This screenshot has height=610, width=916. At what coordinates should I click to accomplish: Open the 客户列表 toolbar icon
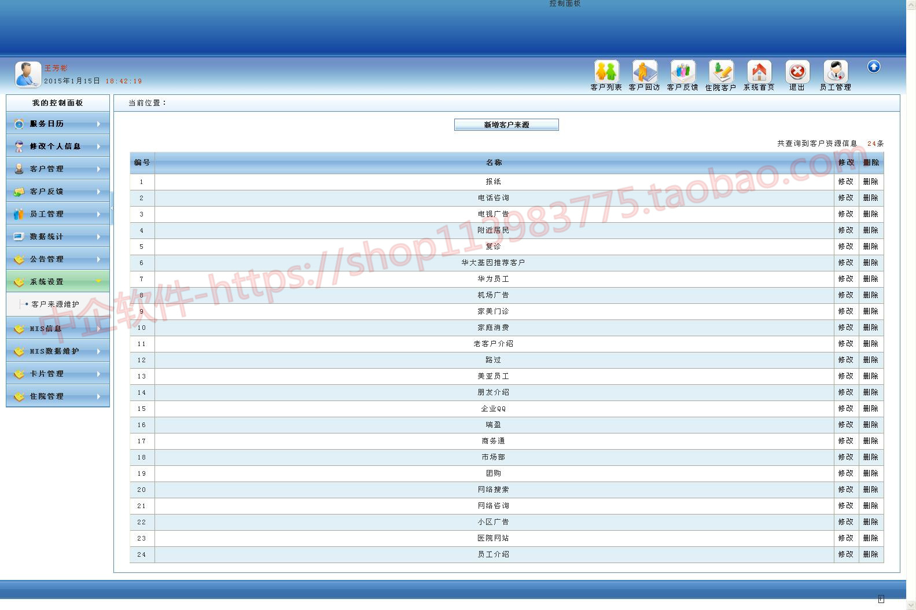(x=606, y=71)
